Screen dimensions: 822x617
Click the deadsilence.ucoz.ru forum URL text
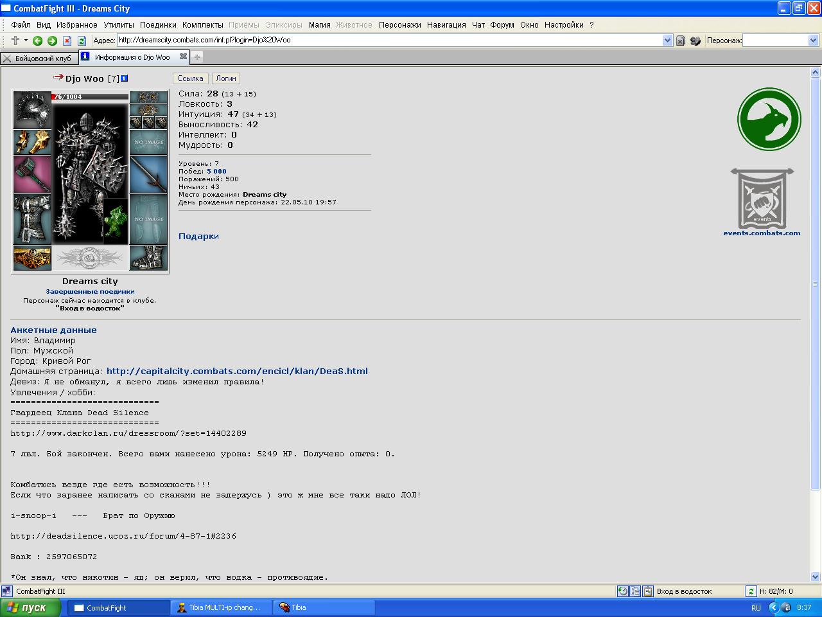click(x=123, y=536)
